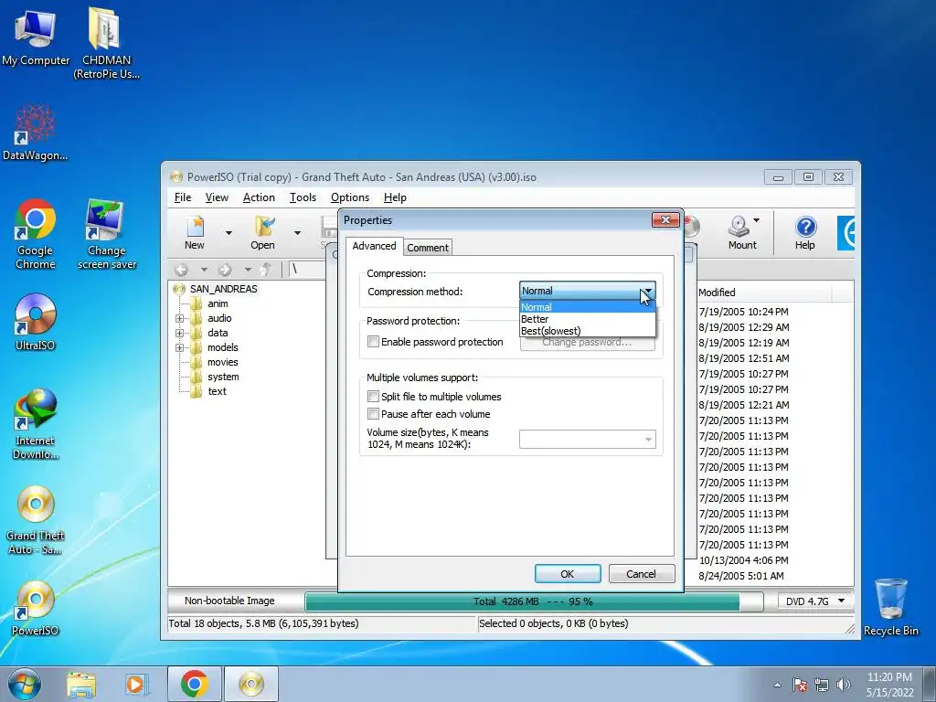Collapse the Compression method combo box arrow
The image size is (936, 702).
[x=648, y=291]
